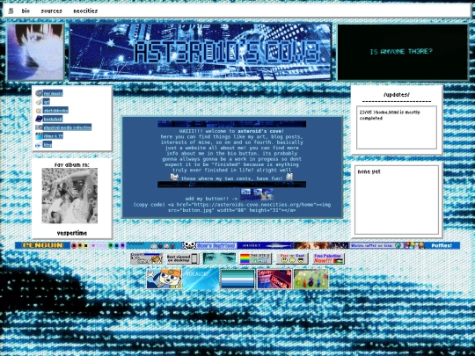The image size is (475, 356).
Task: Click the blue eyes badge
Action: point(219,258)
